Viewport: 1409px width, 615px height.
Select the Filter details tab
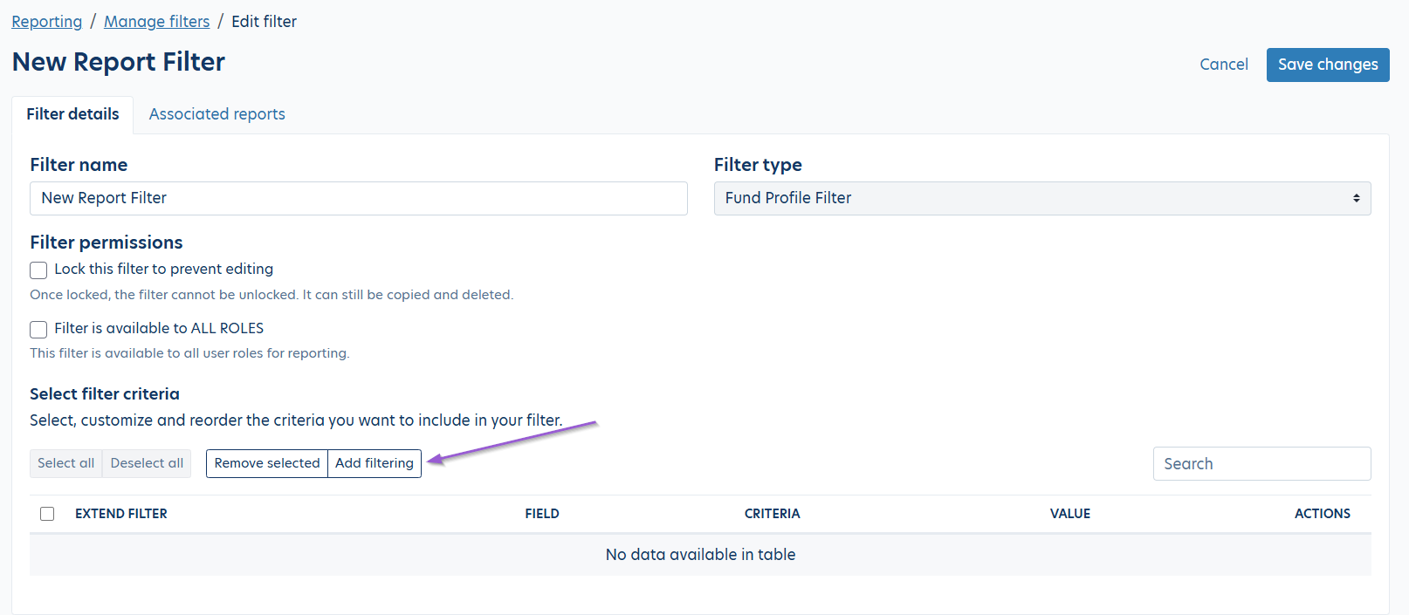72,114
